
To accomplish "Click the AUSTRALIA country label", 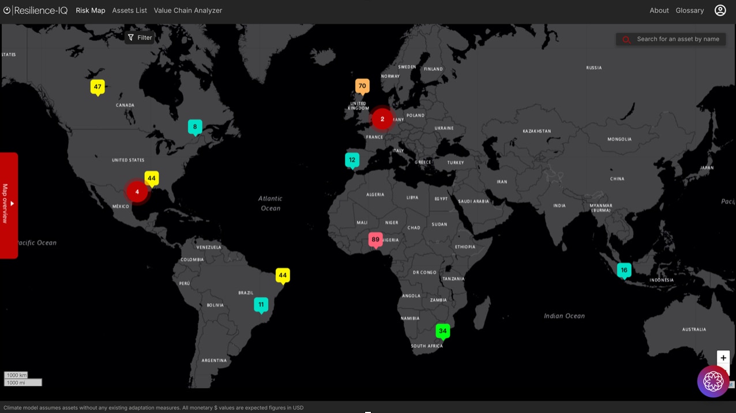I will [x=694, y=329].
